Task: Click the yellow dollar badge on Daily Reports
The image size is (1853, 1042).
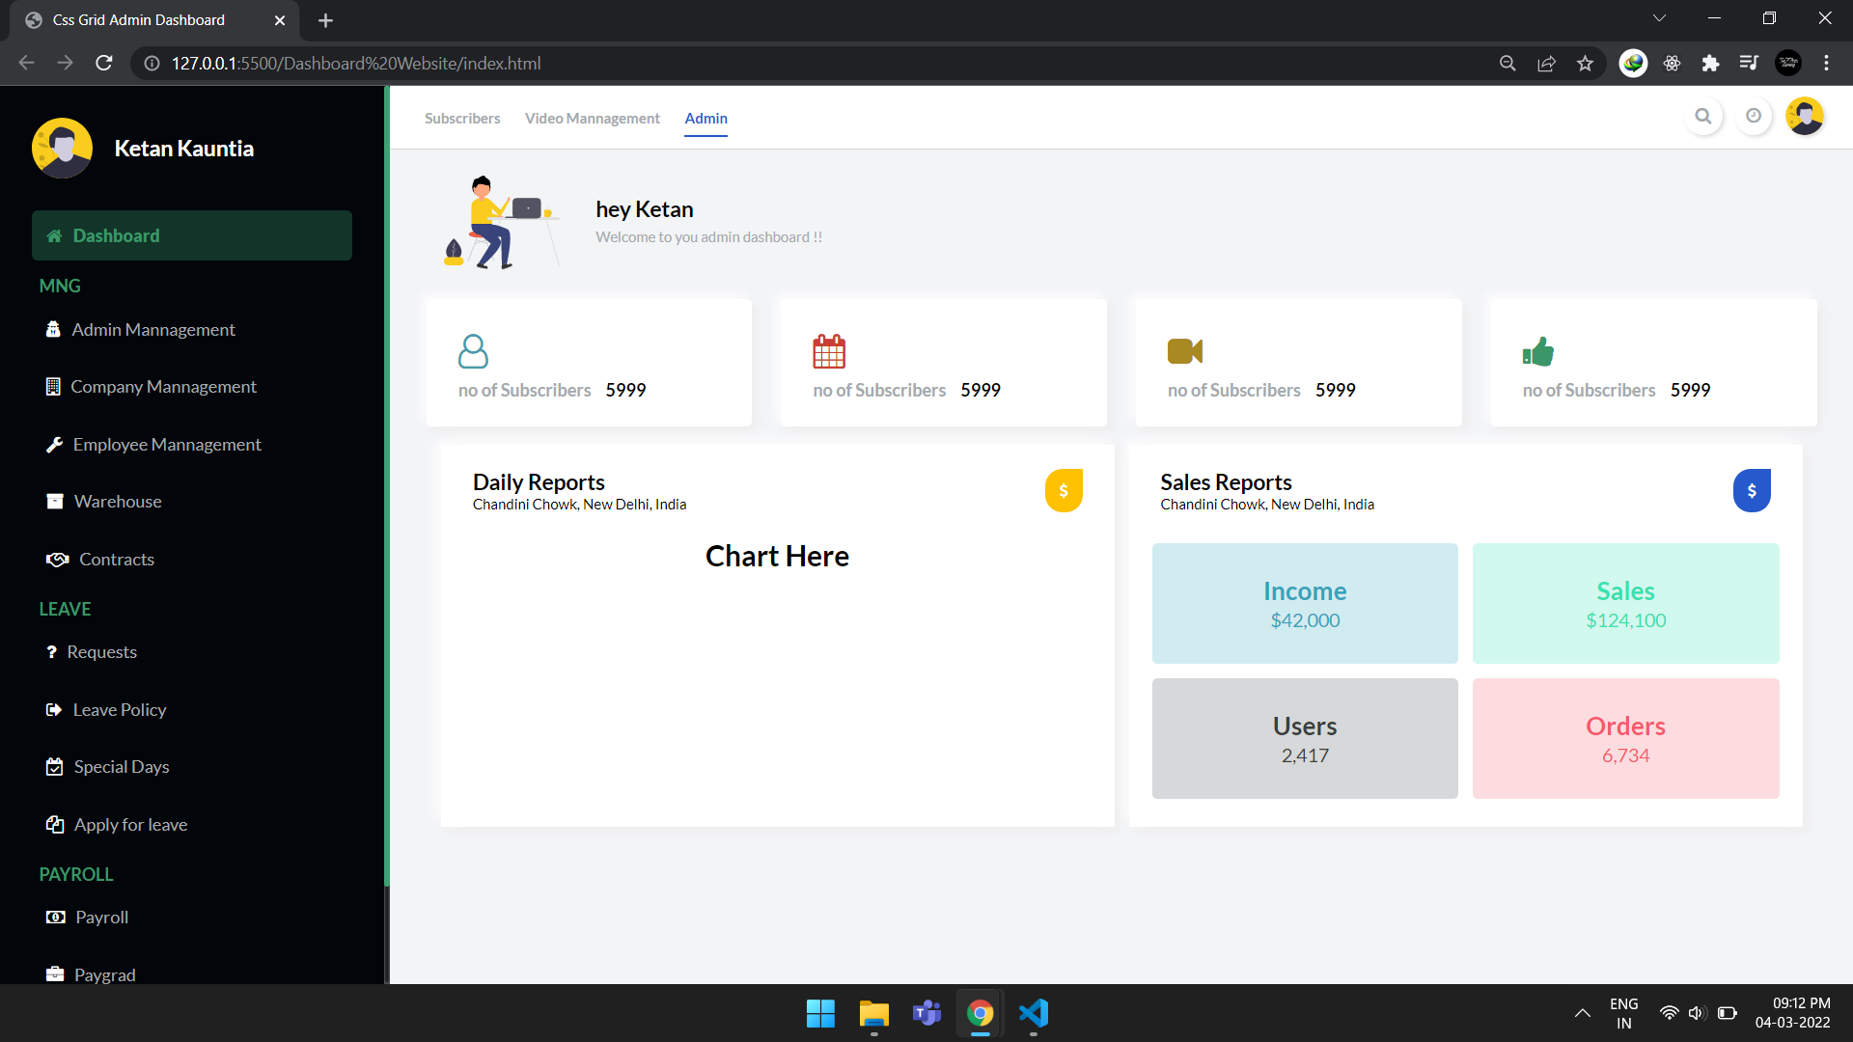Action: (1064, 490)
